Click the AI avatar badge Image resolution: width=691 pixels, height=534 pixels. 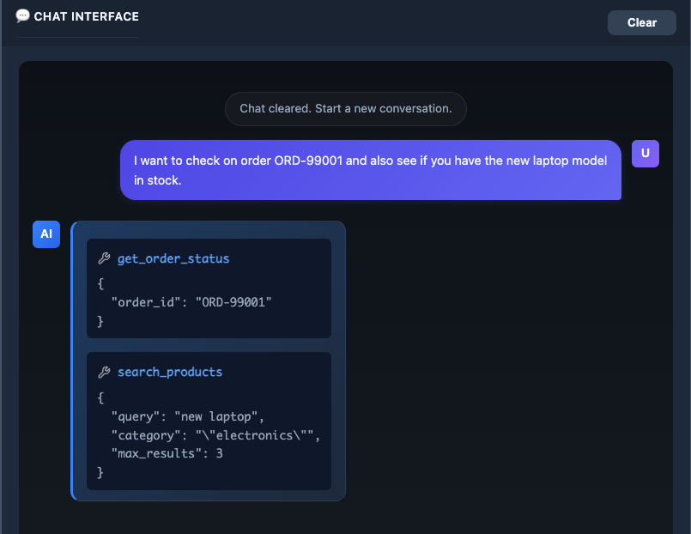[x=46, y=234]
